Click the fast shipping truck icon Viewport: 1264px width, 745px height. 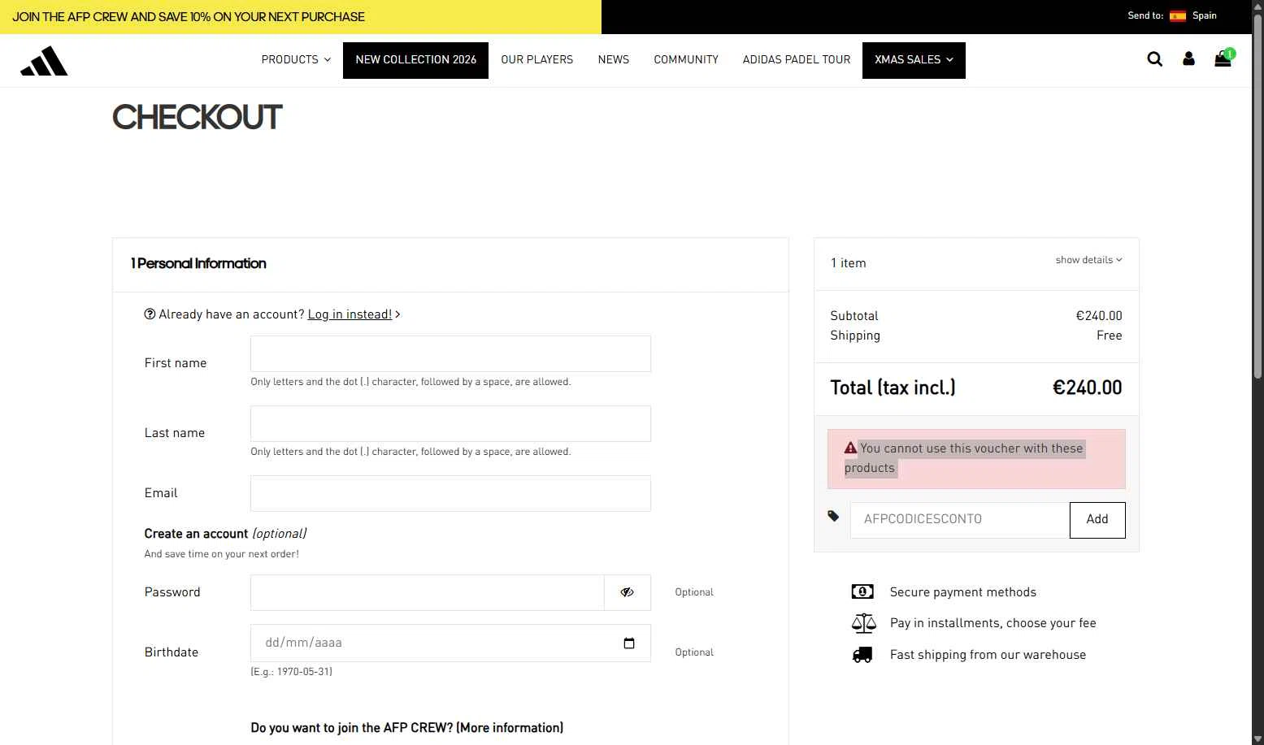click(x=862, y=655)
